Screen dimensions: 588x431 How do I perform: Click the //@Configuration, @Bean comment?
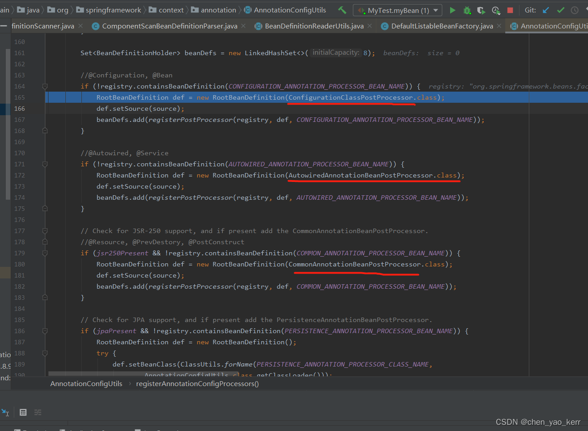tap(126, 75)
